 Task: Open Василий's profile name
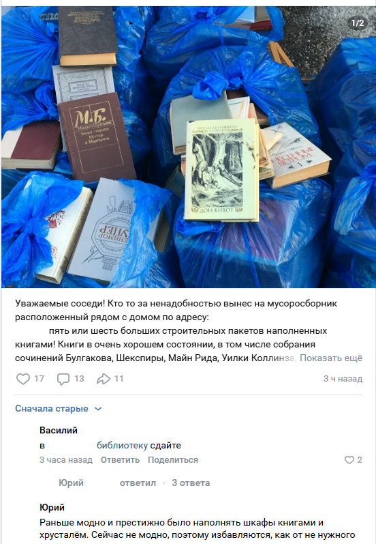pyautogui.click(x=59, y=430)
